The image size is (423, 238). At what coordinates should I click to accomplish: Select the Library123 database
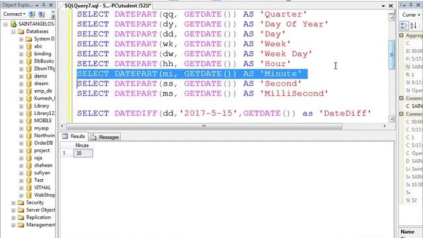pos(44,113)
